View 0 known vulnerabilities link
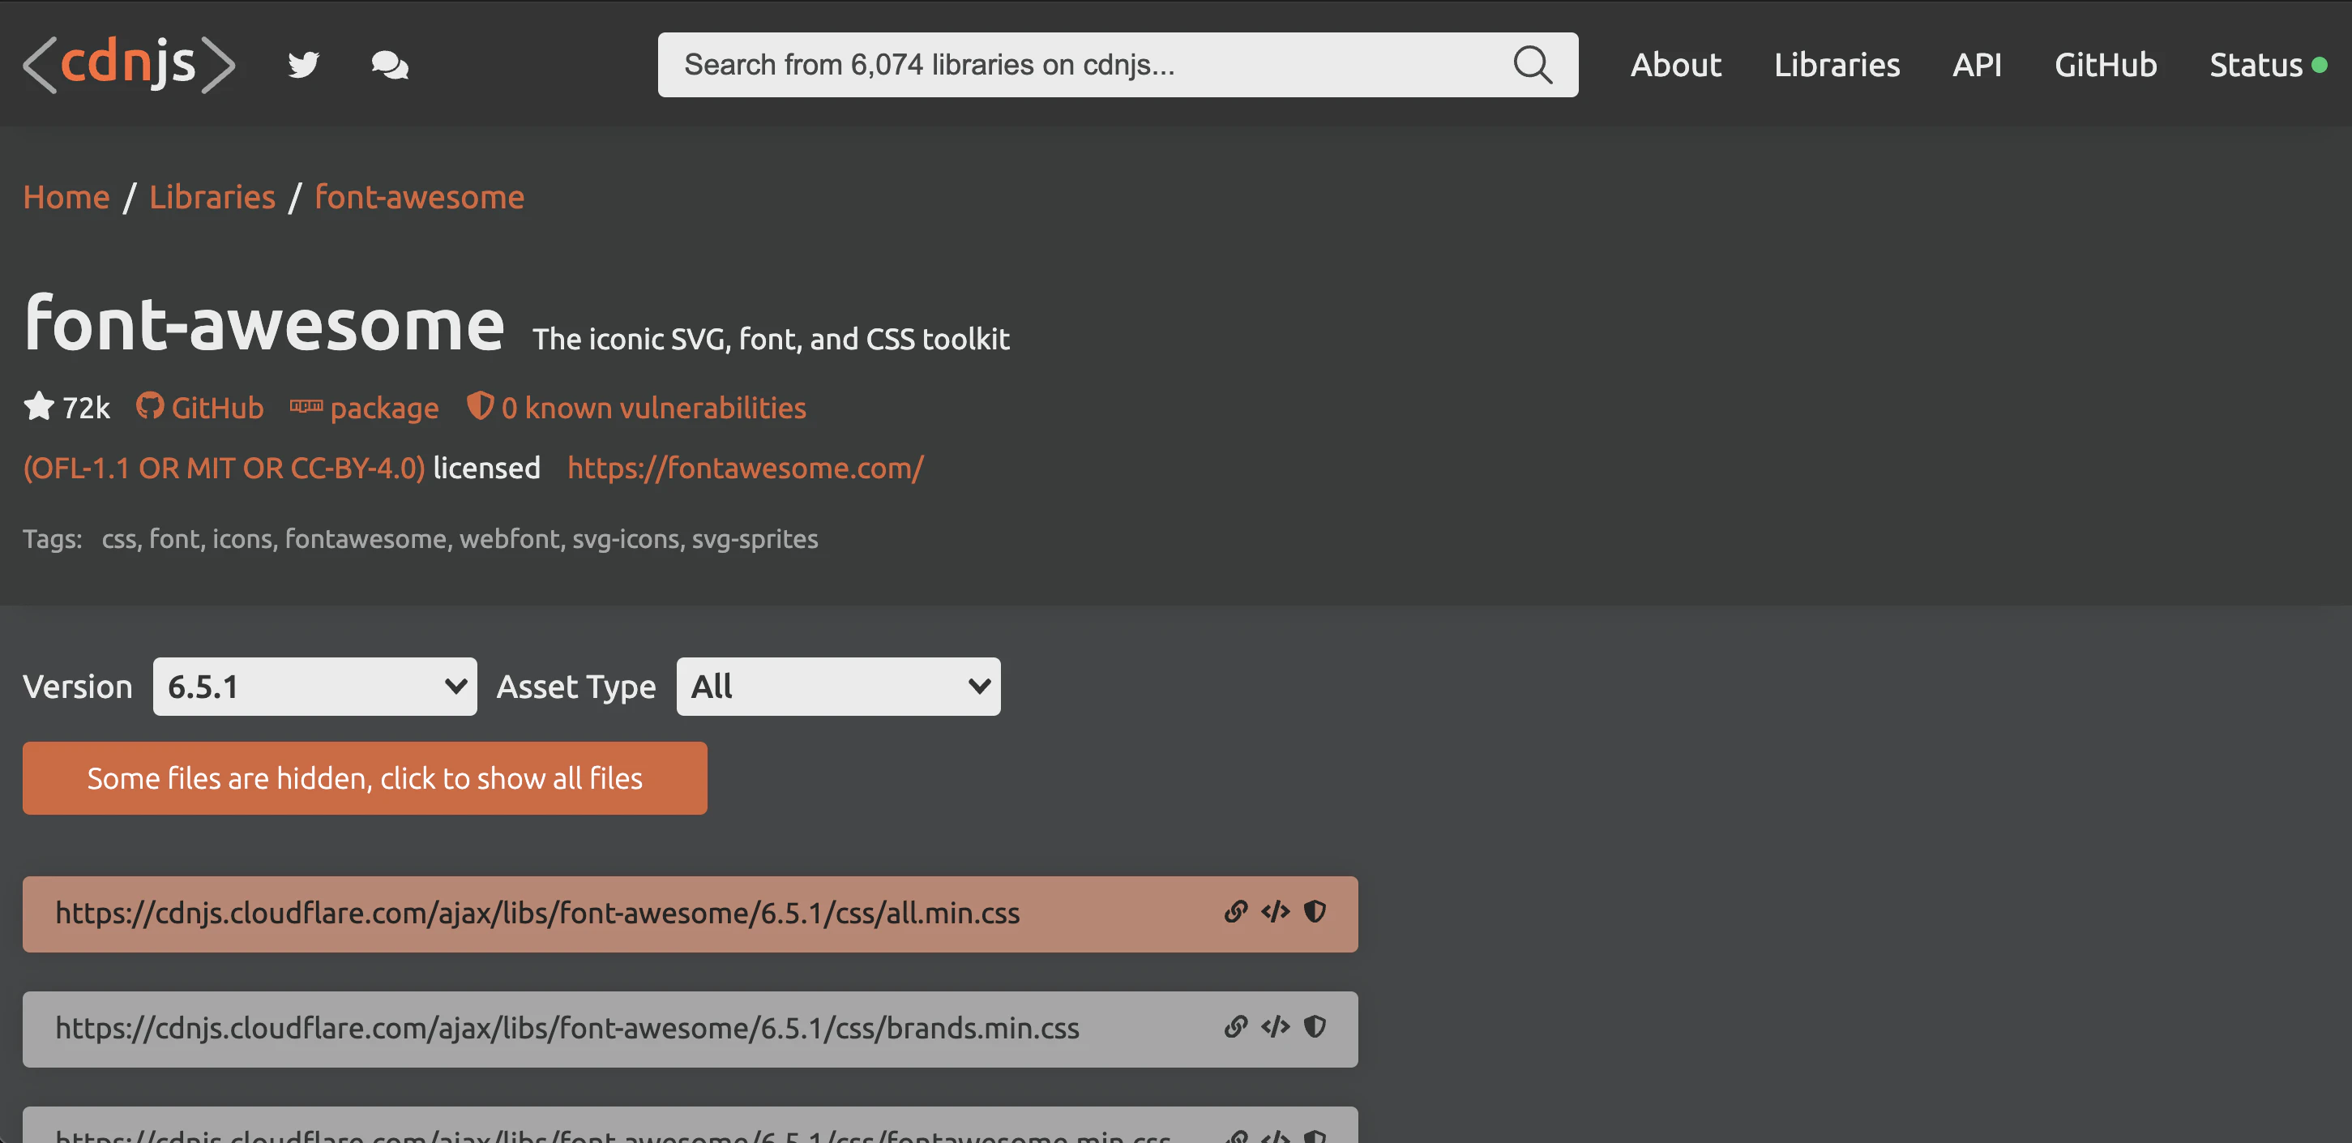 click(636, 407)
